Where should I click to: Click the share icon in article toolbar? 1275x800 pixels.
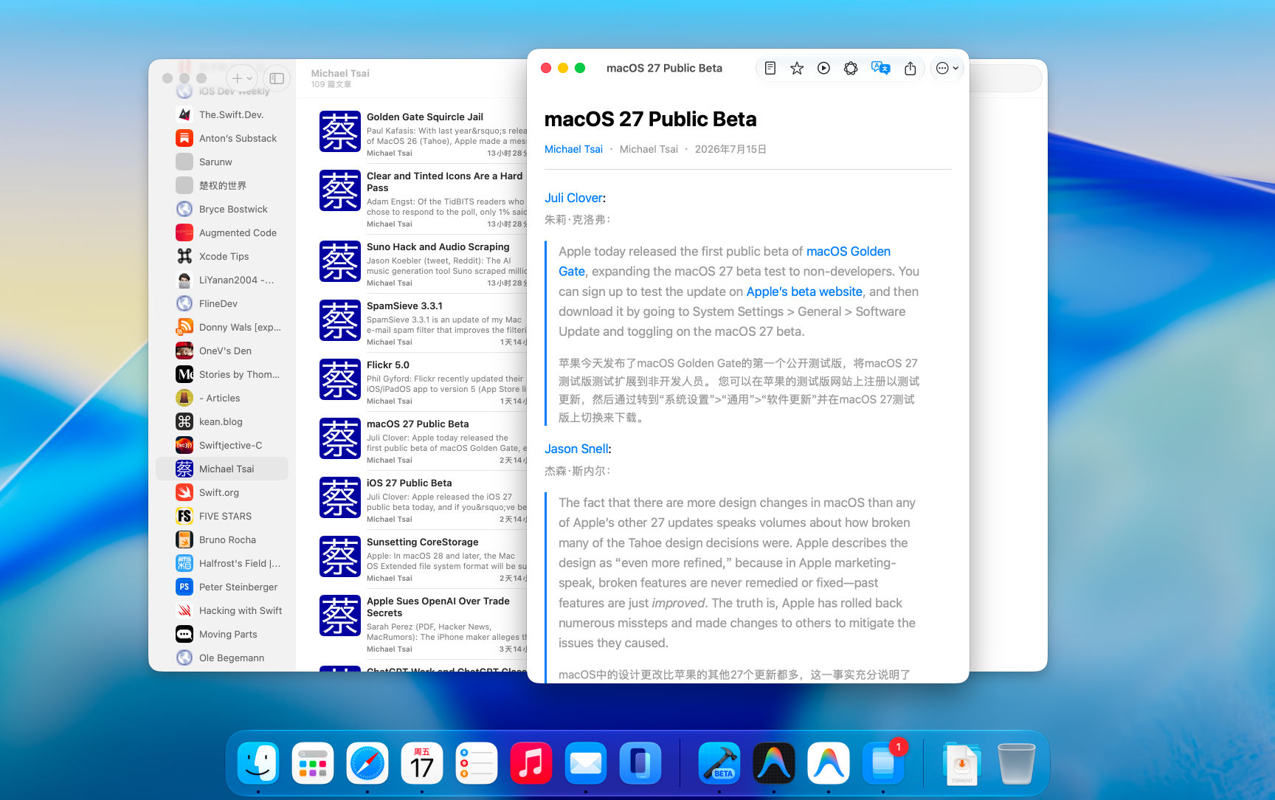click(x=911, y=68)
